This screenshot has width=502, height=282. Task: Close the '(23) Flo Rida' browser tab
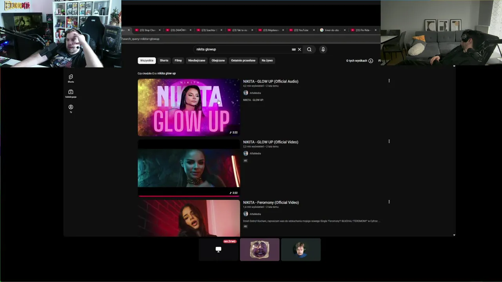click(x=376, y=30)
